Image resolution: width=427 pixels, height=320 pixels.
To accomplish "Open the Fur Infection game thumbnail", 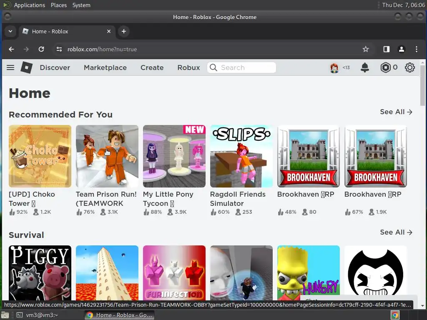I will point(174,273).
